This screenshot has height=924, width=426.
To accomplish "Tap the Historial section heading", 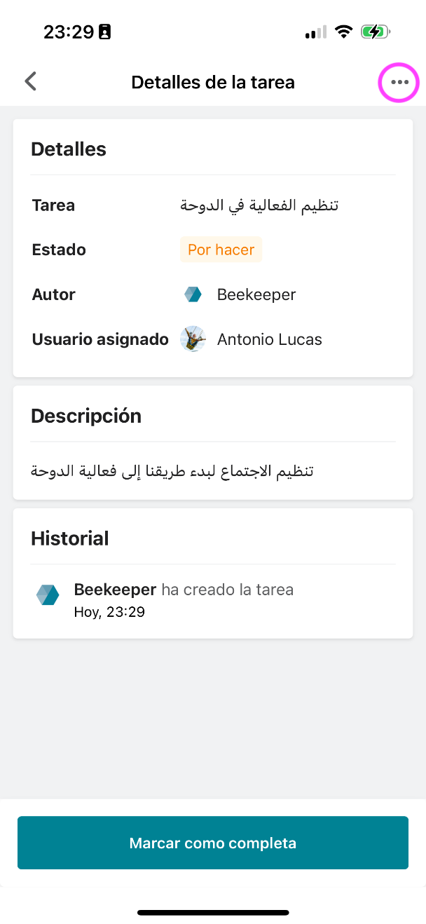I will pos(70,538).
